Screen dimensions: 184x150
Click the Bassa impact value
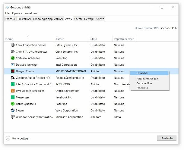117,117
